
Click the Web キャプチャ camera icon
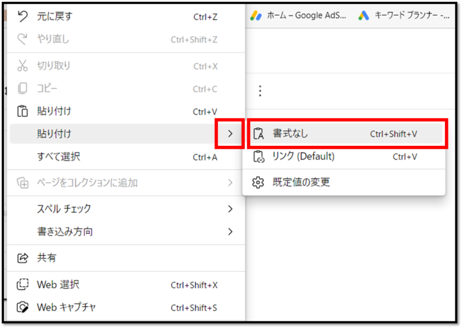tap(23, 307)
